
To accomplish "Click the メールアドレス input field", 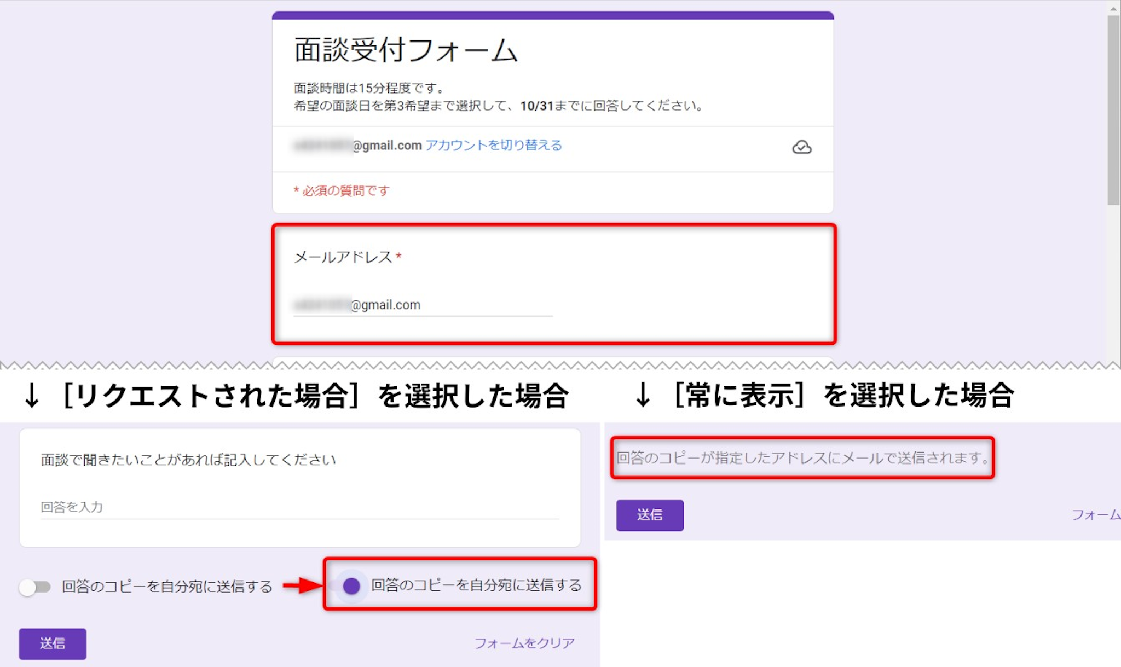I will (x=423, y=305).
